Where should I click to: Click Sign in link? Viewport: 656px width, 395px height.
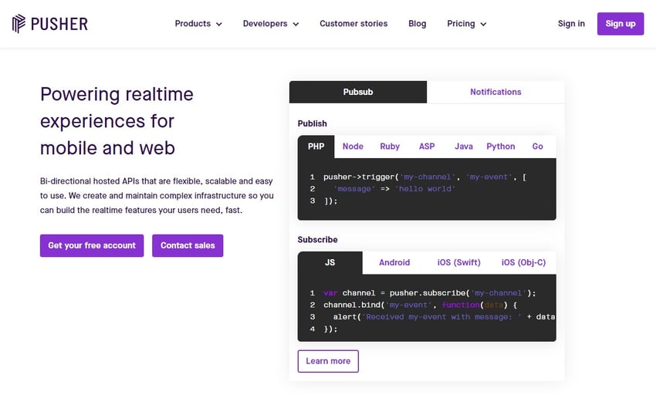pos(571,23)
